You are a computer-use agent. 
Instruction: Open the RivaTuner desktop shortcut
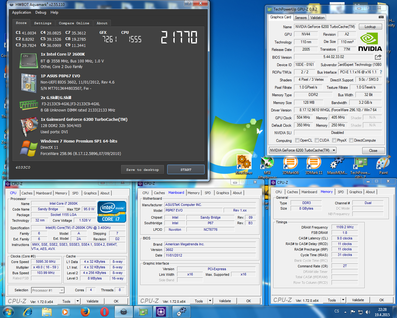[244, 165]
